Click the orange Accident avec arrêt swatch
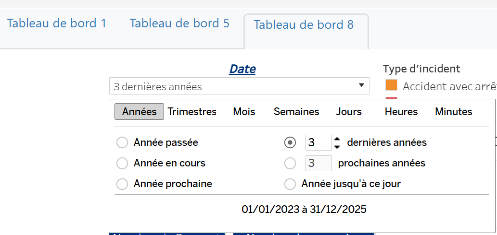This screenshot has width=497, height=235. [391, 85]
